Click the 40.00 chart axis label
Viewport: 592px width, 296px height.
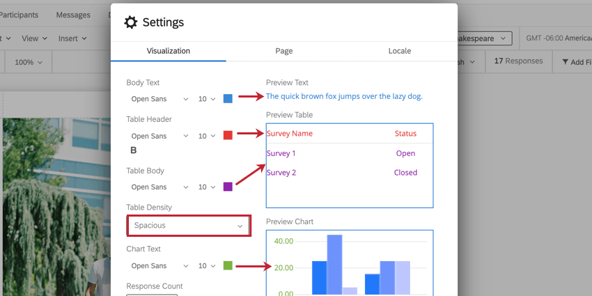point(283,241)
